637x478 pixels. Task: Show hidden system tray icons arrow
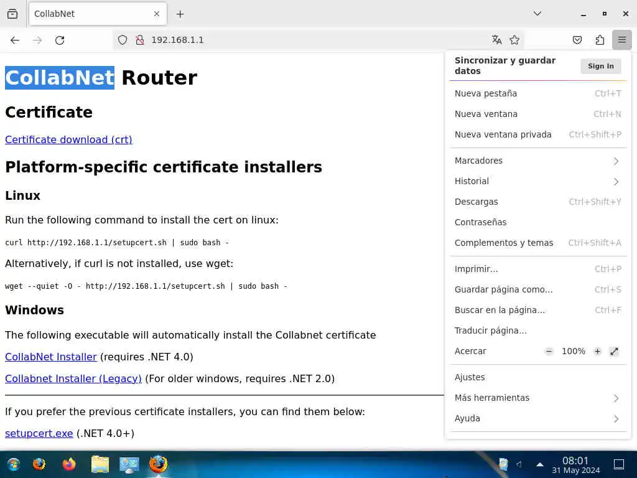pos(540,464)
